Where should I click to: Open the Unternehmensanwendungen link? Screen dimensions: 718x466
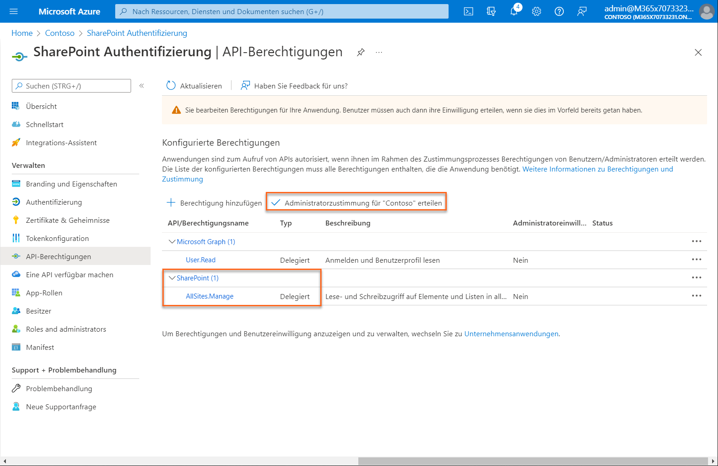tap(511, 334)
